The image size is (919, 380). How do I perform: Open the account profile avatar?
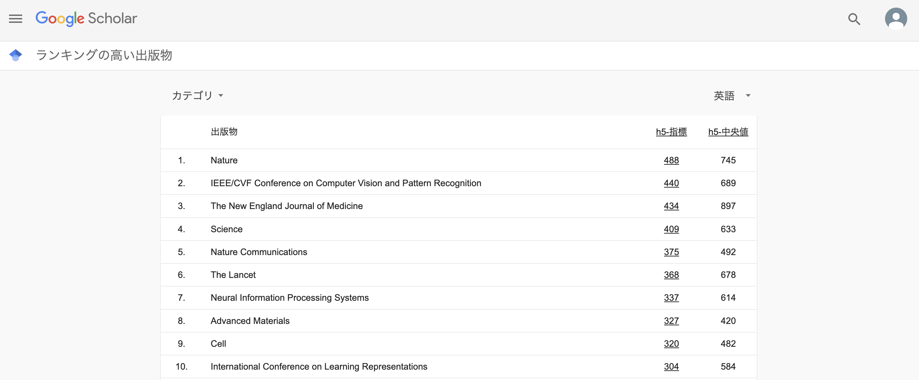point(895,19)
